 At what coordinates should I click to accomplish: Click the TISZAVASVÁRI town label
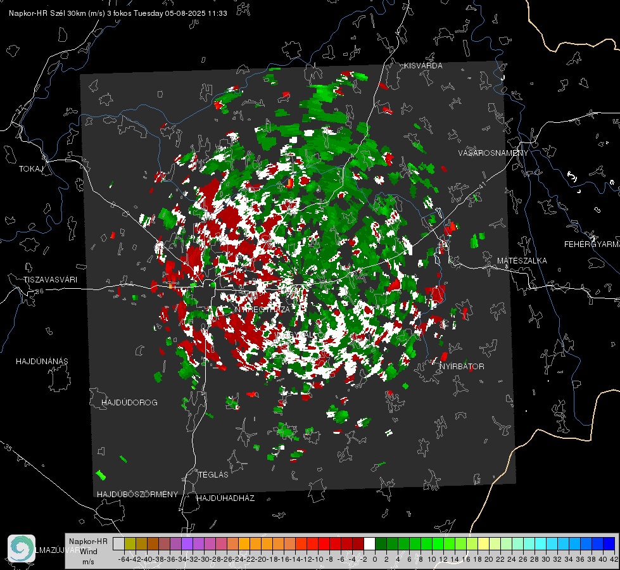[x=50, y=280]
